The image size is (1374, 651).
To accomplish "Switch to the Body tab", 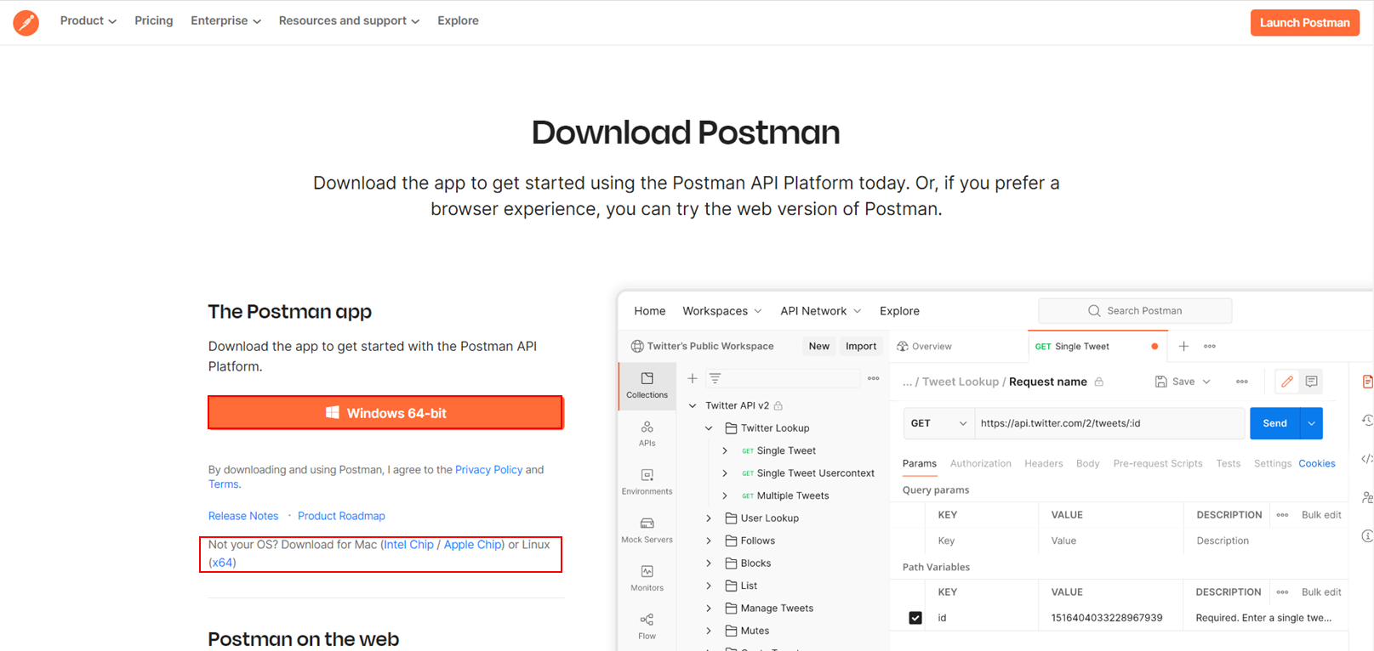I will (x=1087, y=463).
